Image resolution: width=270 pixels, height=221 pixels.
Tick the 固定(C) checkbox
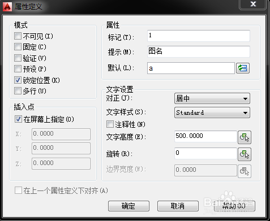tap(18, 47)
